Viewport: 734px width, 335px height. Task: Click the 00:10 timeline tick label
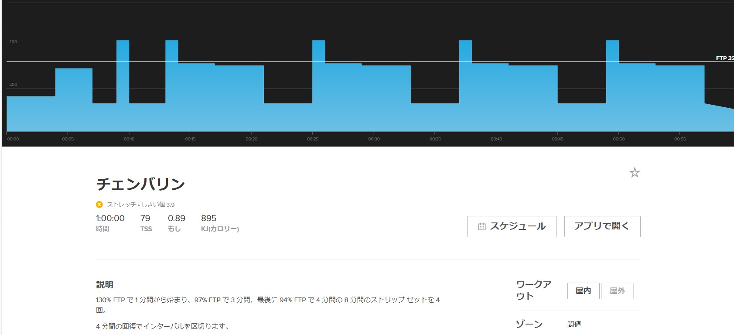pyautogui.click(x=129, y=139)
